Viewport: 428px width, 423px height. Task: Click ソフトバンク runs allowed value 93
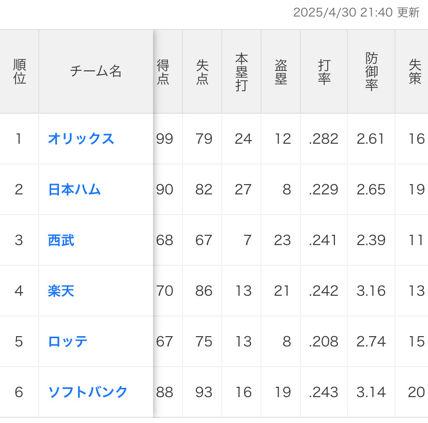click(204, 392)
